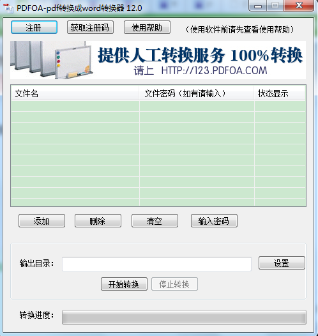Select the 文件名 column header
The image size is (318, 336).
click(75, 93)
